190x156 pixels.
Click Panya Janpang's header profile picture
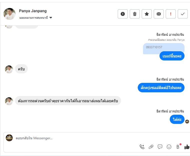tap(9, 14)
